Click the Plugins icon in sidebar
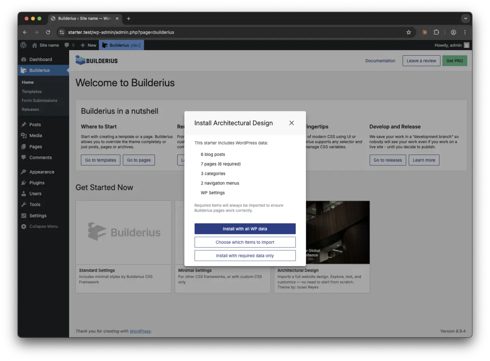The height and width of the screenshot is (361, 490). coord(24,183)
